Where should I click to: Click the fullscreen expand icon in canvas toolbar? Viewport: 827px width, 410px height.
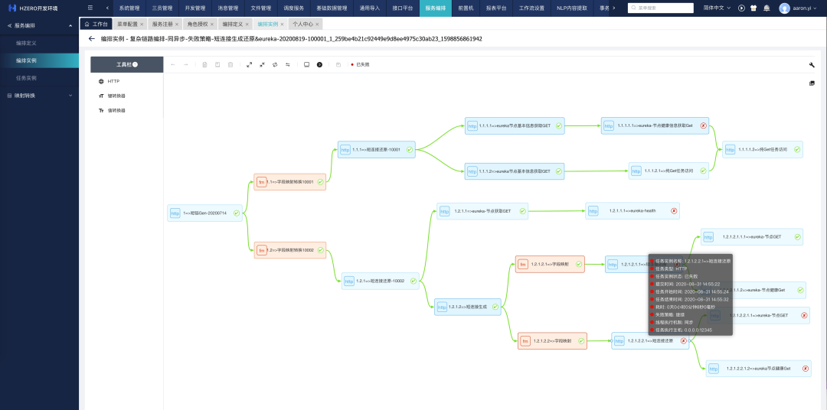(249, 65)
